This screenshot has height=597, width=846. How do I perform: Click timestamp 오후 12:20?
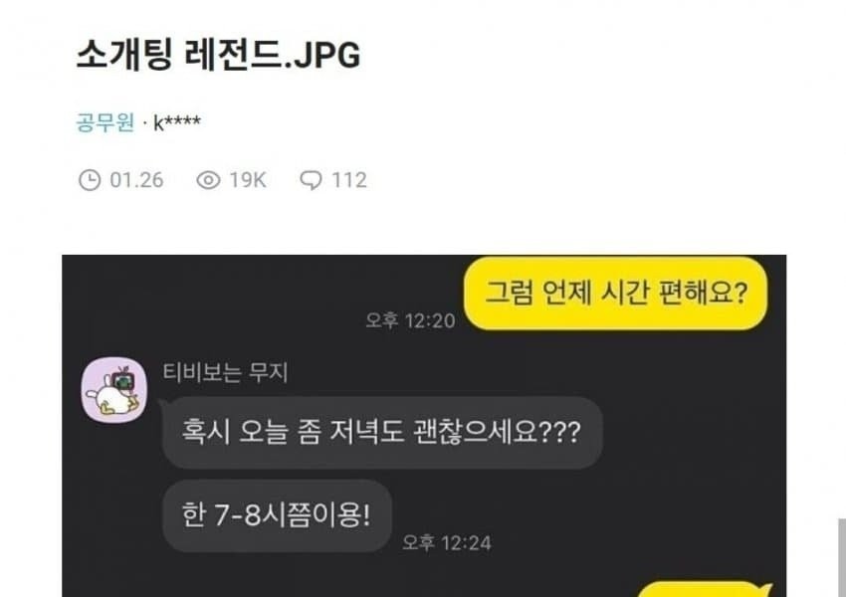tap(411, 320)
